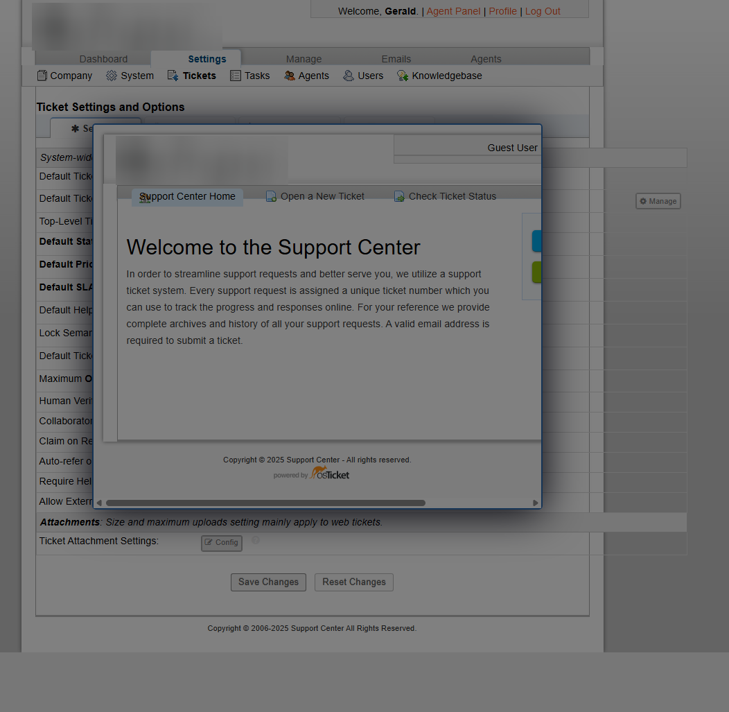Click the Company icon in settings sub-navigation

pyautogui.click(x=42, y=76)
